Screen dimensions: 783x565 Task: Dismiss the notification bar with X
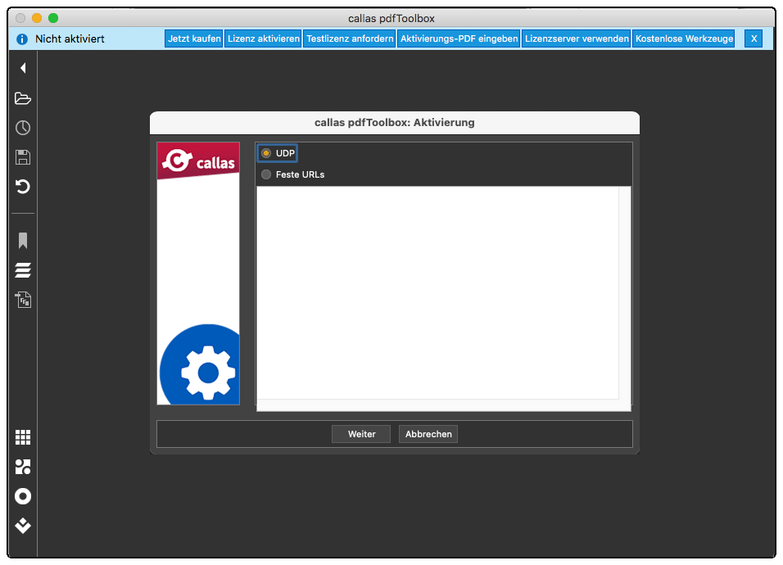(x=754, y=38)
